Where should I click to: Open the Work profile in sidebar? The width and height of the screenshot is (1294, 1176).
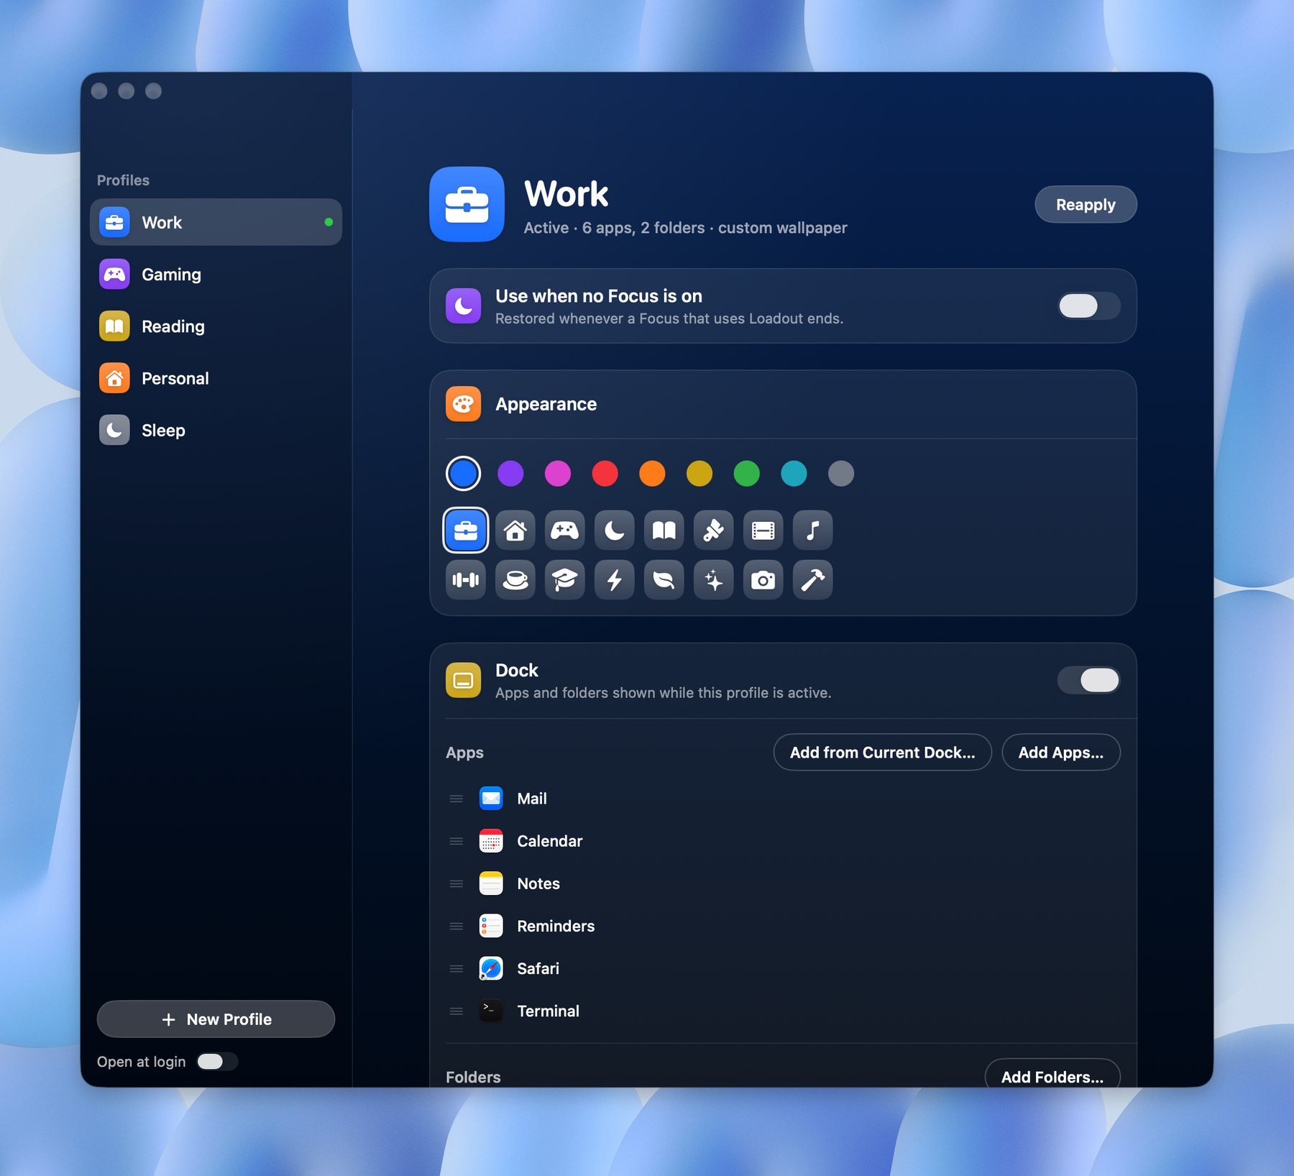216,222
